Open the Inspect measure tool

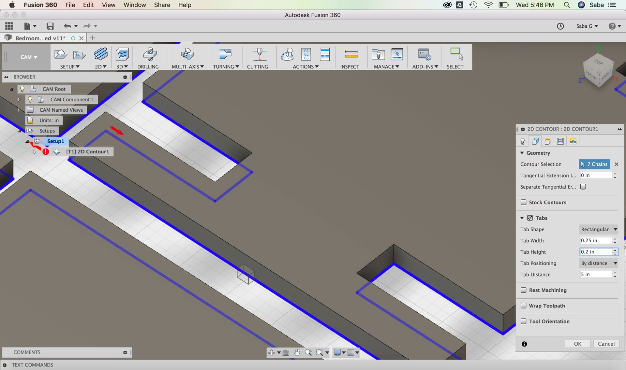pos(351,55)
